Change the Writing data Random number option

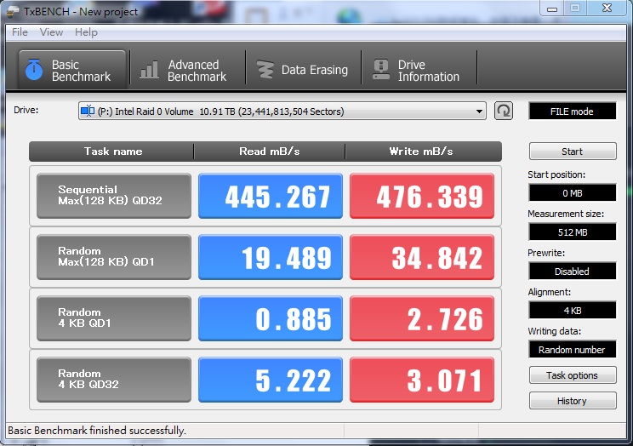572,350
